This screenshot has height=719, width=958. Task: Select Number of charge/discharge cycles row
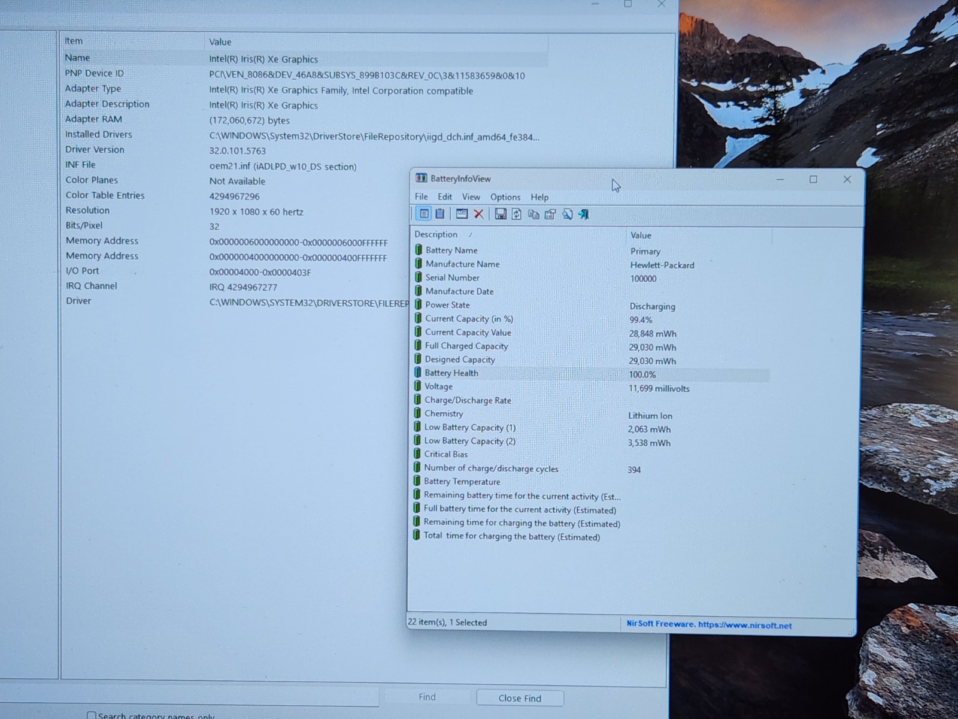[x=590, y=469]
